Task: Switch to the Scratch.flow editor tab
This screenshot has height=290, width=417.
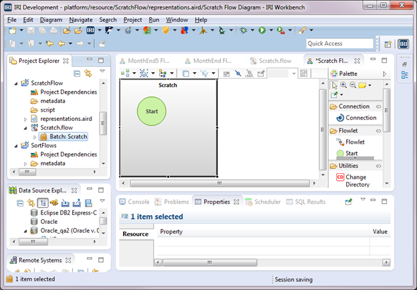Action: 271,61
